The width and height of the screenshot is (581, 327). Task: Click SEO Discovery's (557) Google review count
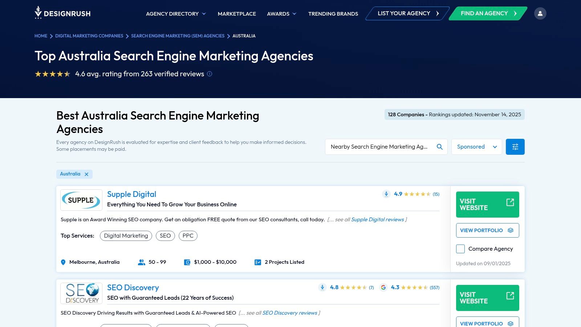tap(435, 288)
